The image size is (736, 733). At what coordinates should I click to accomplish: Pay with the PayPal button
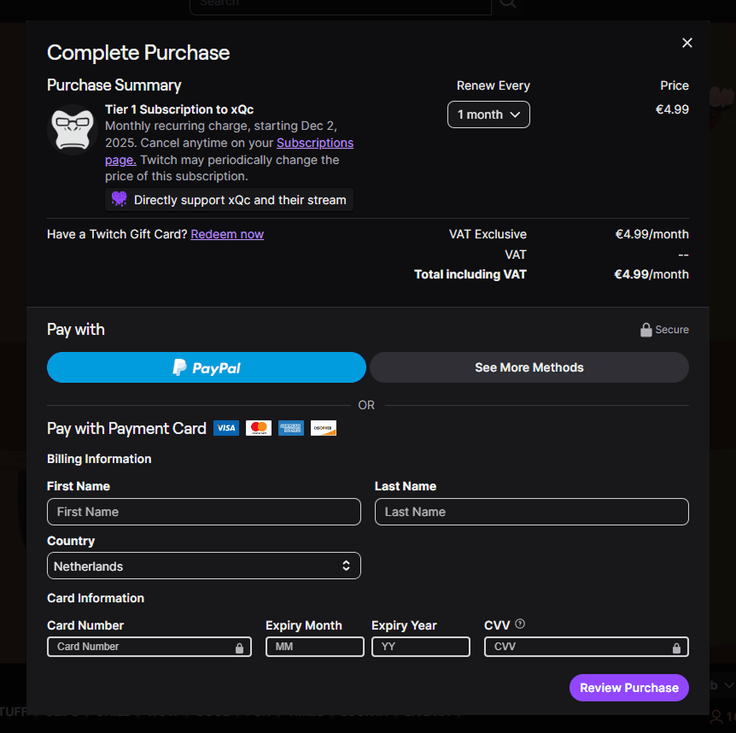(x=207, y=367)
